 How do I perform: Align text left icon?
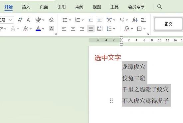pyautogui.click(x=64, y=29)
